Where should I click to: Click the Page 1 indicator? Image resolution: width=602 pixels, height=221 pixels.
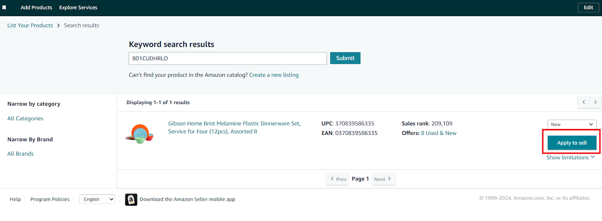(360, 179)
